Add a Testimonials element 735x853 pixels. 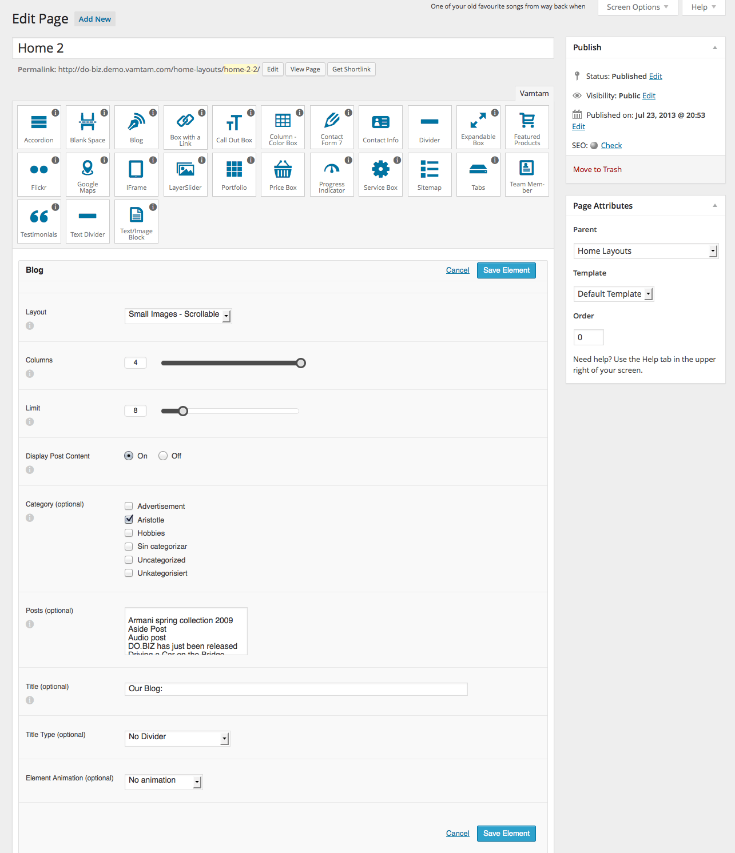39,221
